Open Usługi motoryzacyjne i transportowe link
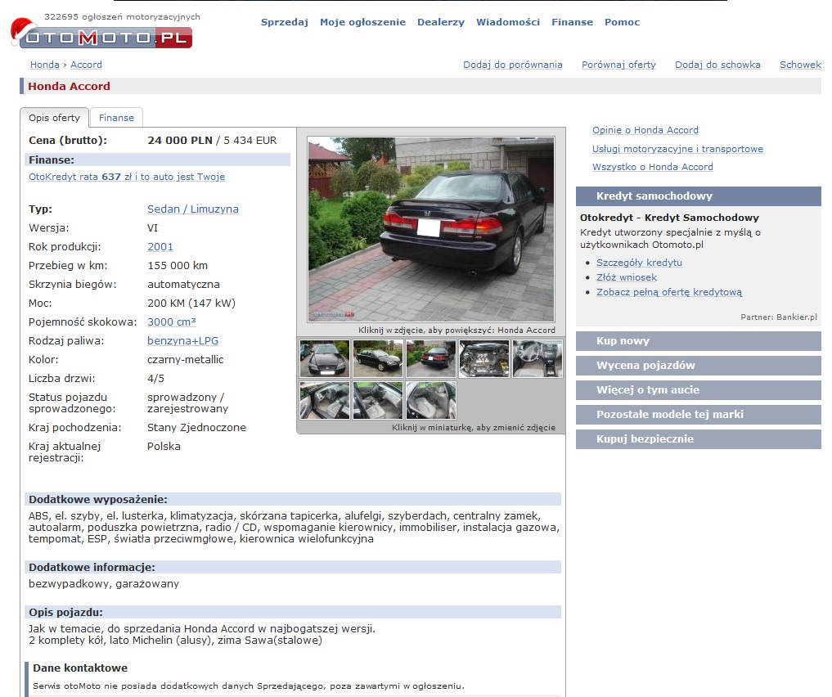832x697 pixels. click(x=677, y=149)
